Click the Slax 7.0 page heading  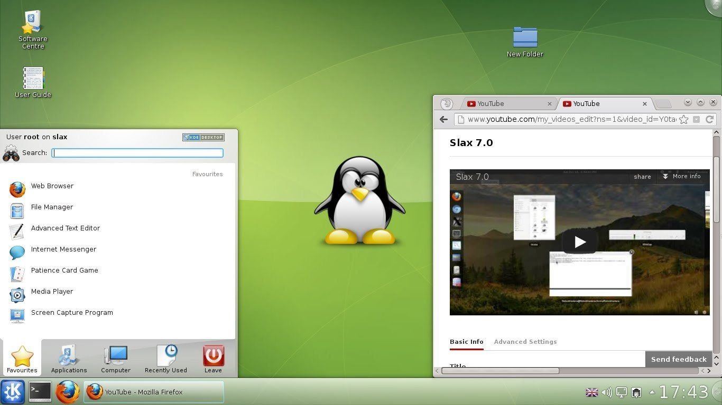(471, 143)
